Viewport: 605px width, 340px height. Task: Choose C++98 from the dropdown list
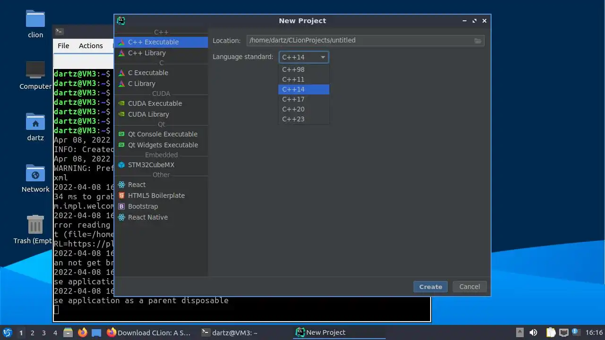point(303,69)
